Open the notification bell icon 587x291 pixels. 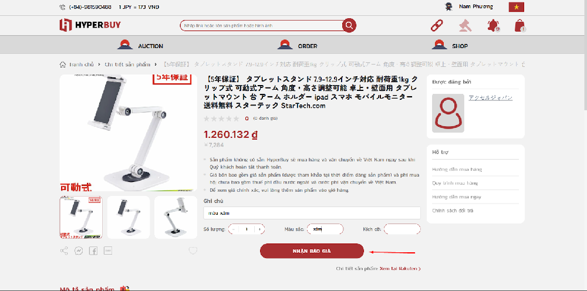click(x=493, y=25)
